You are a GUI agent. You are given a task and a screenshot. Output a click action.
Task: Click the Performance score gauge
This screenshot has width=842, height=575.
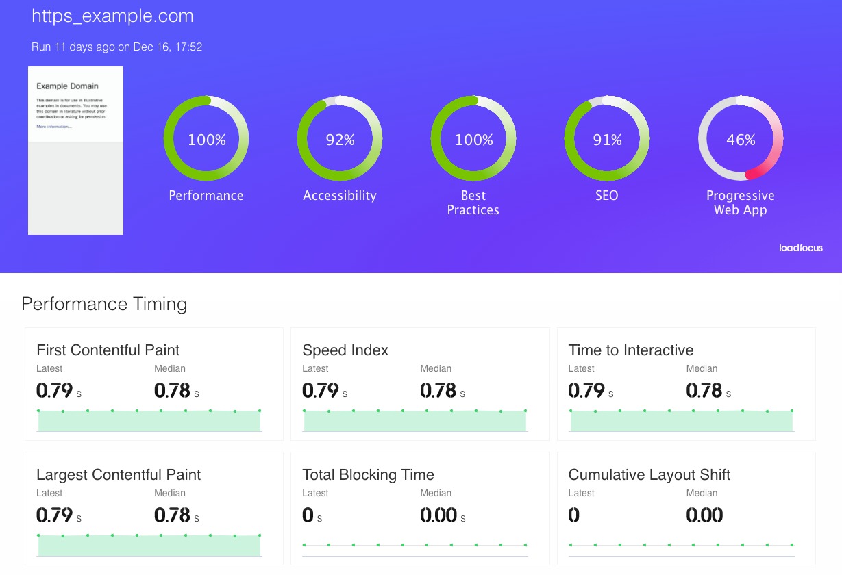[x=206, y=139]
